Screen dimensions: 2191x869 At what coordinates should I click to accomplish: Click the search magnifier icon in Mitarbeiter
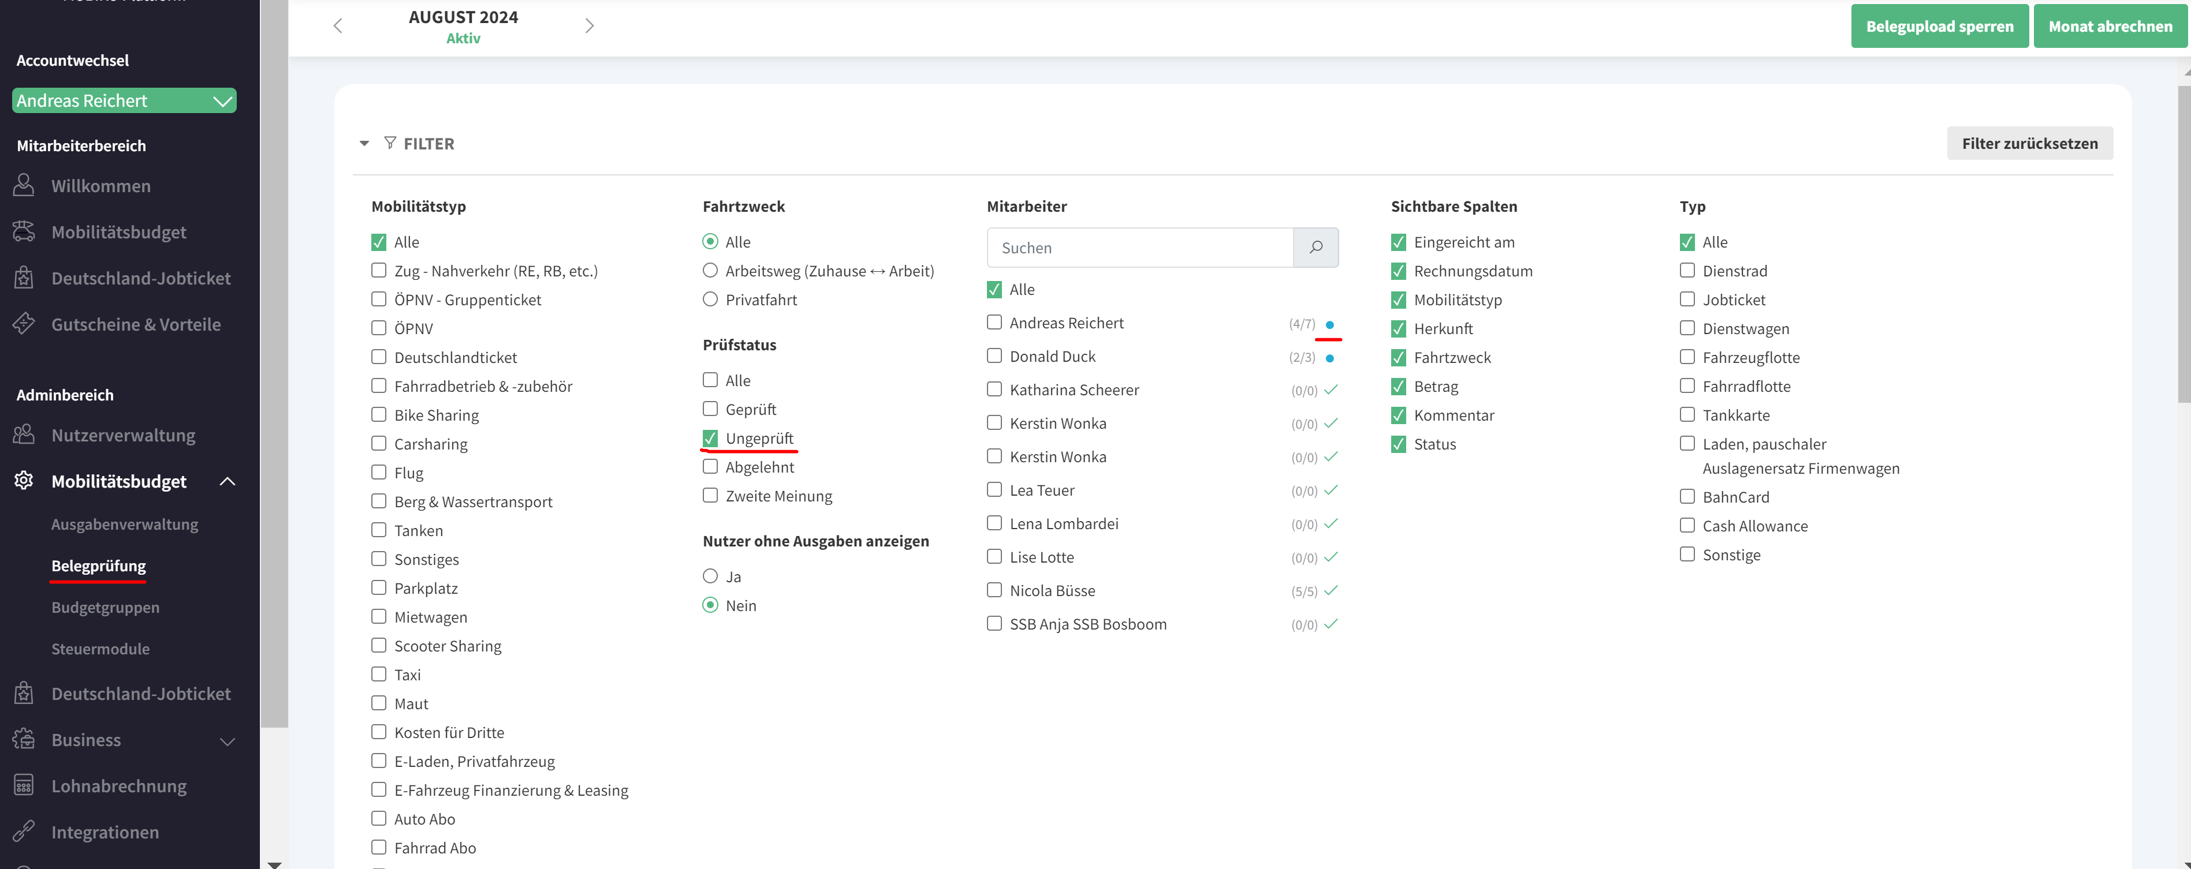click(x=1315, y=247)
